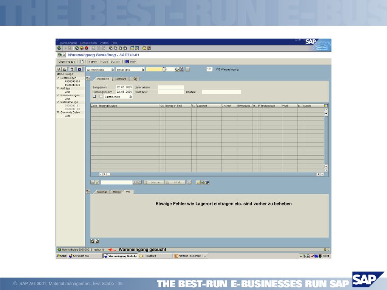
Task: Click the first page navigation icon
Action: pyautogui.click(x=111, y=48)
